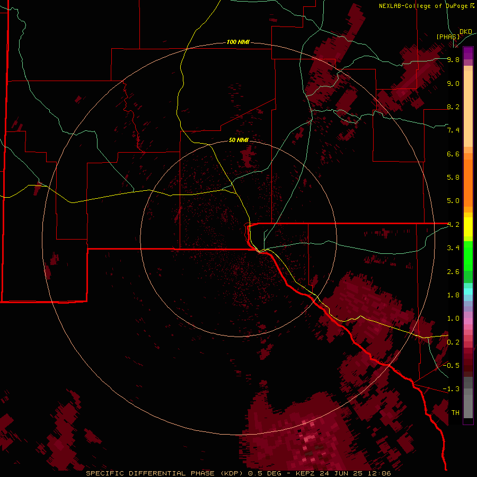Click the 3.4 scale value
Image resolution: width=477 pixels, height=477 pixels.
[x=453, y=248]
